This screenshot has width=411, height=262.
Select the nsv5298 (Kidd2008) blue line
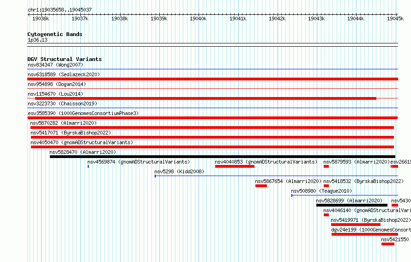point(276,176)
